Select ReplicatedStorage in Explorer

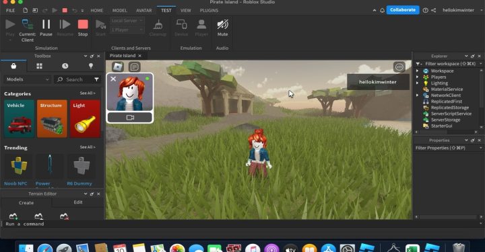pyautogui.click(x=450, y=108)
